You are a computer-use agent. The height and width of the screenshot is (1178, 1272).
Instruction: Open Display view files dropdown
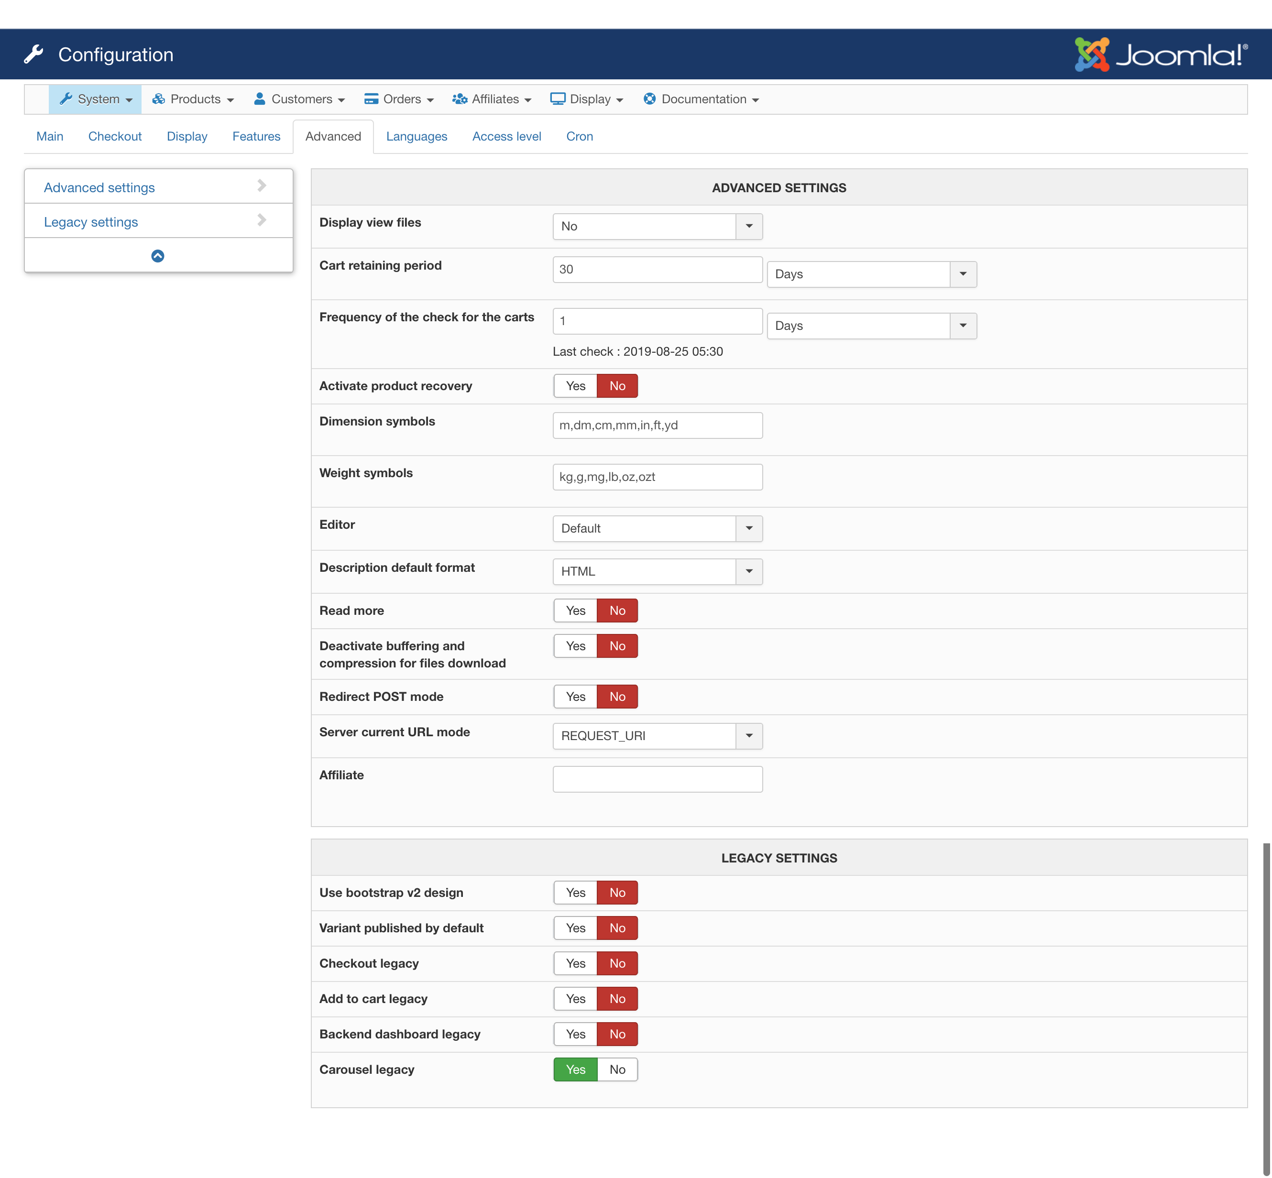658,226
